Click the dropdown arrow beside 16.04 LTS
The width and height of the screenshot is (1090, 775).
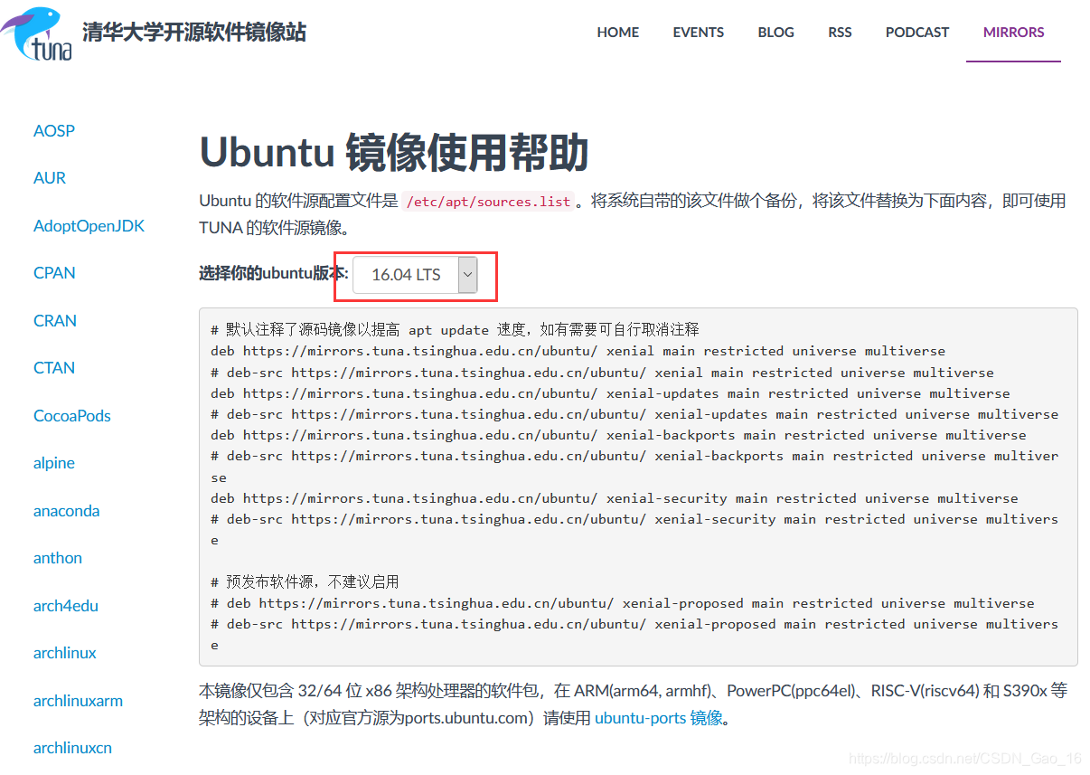click(467, 275)
